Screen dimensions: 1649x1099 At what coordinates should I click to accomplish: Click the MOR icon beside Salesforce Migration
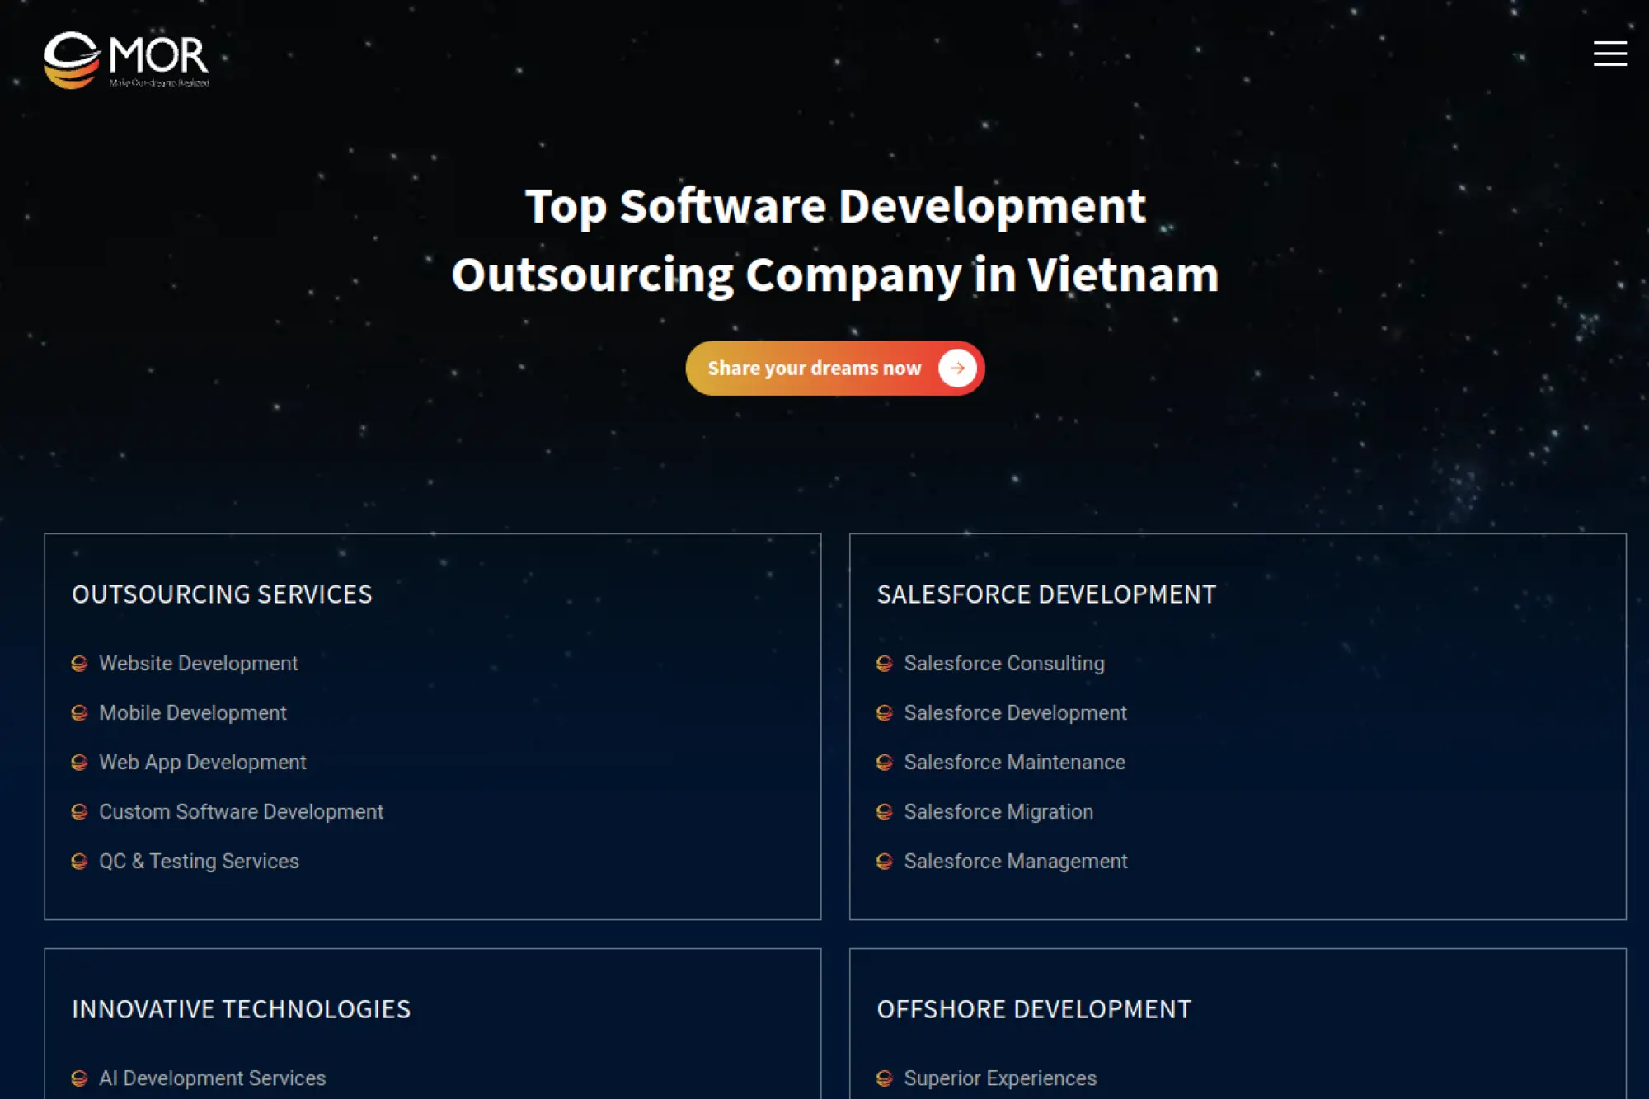(x=885, y=811)
